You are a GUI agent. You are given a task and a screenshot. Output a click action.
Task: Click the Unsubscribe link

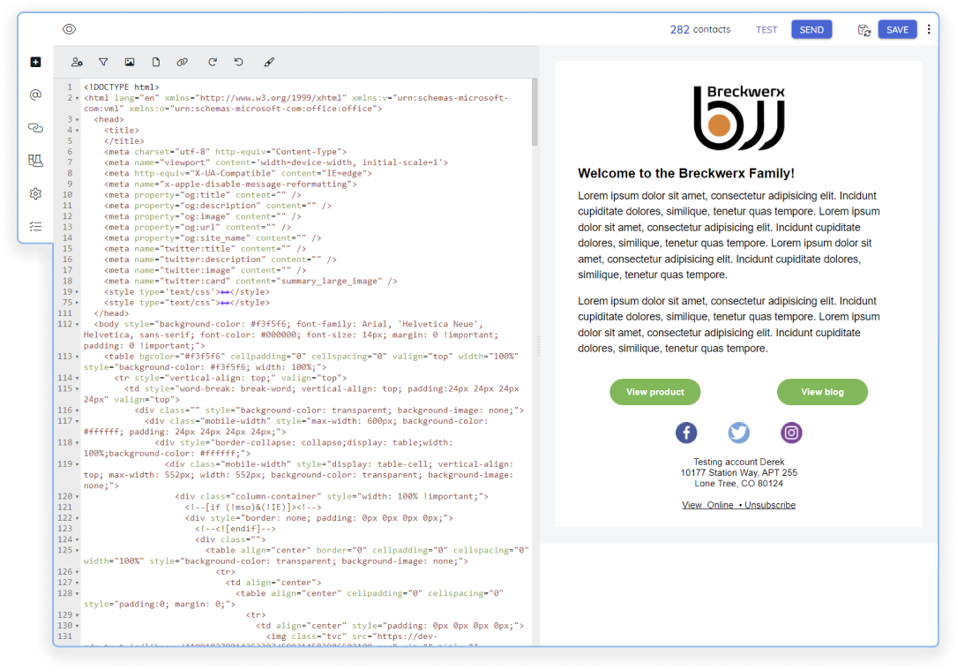(770, 505)
